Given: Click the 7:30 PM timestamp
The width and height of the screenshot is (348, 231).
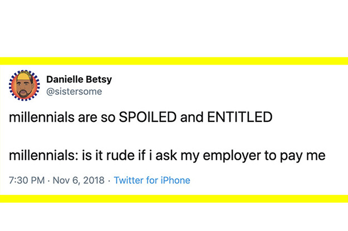Looking at the screenshot, I should point(27,180).
